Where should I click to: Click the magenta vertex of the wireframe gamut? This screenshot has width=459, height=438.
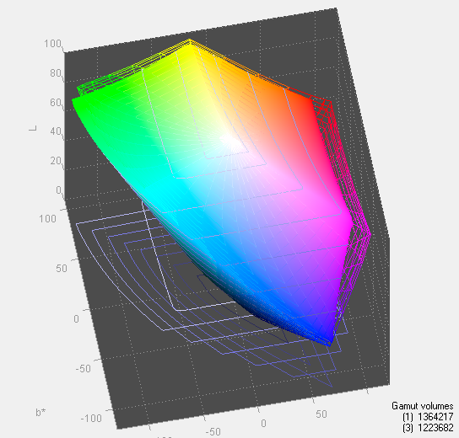[370, 234]
